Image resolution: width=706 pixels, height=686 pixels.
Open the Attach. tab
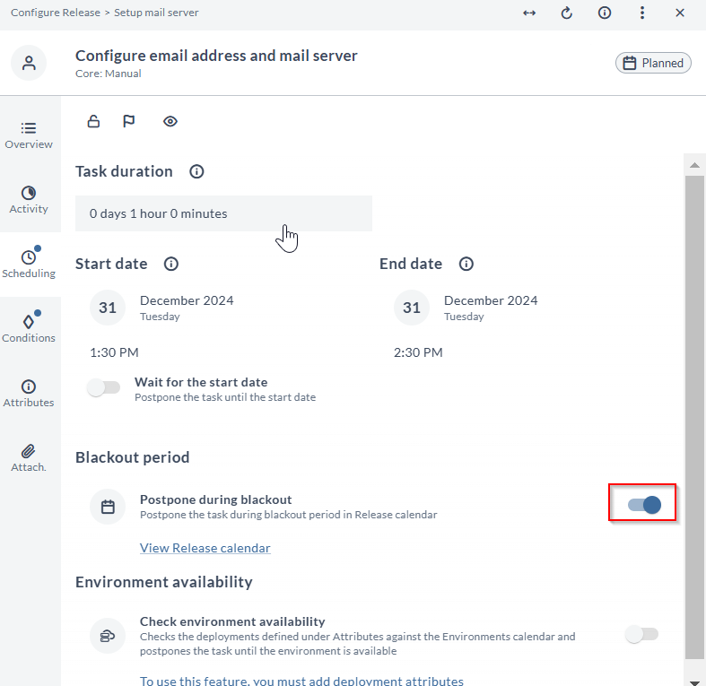pyautogui.click(x=29, y=458)
